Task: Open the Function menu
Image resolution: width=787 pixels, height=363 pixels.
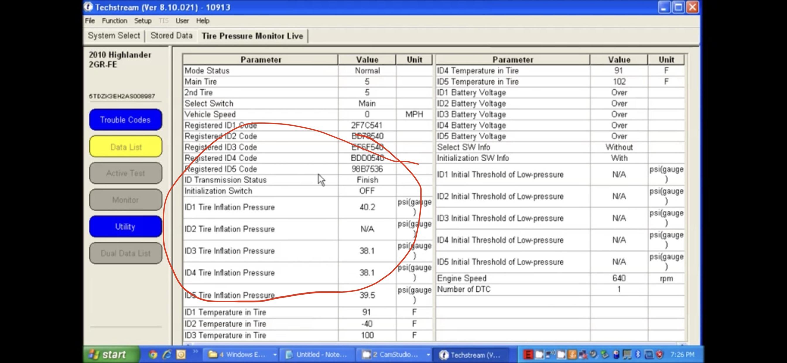Action: click(114, 21)
